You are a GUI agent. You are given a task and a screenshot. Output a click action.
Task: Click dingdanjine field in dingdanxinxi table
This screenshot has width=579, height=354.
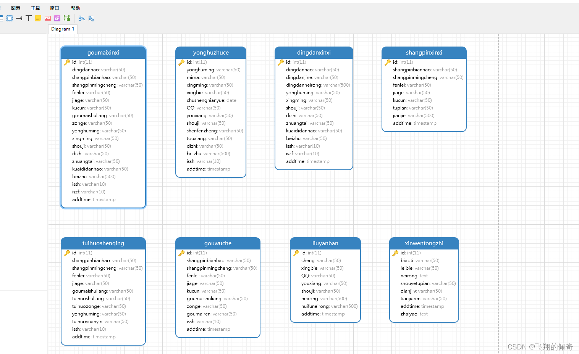pos(312,77)
